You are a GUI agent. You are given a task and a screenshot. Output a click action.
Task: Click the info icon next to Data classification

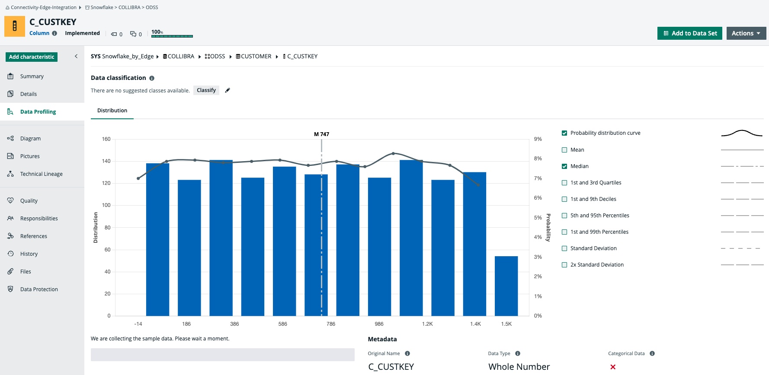pyautogui.click(x=152, y=78)
